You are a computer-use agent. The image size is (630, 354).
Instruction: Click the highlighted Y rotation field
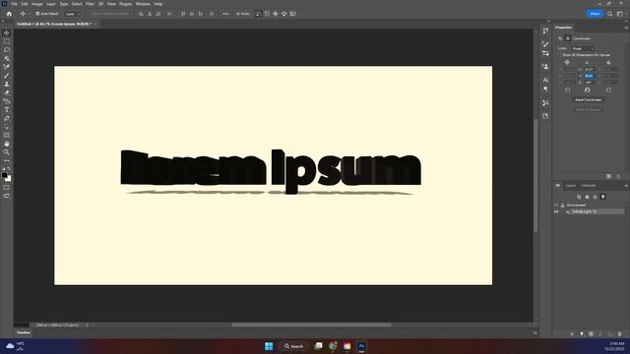click(589, 76)
